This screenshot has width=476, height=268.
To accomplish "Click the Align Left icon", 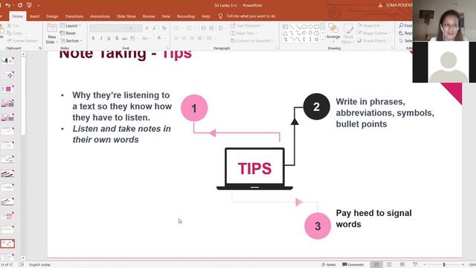I will (176, 38).
